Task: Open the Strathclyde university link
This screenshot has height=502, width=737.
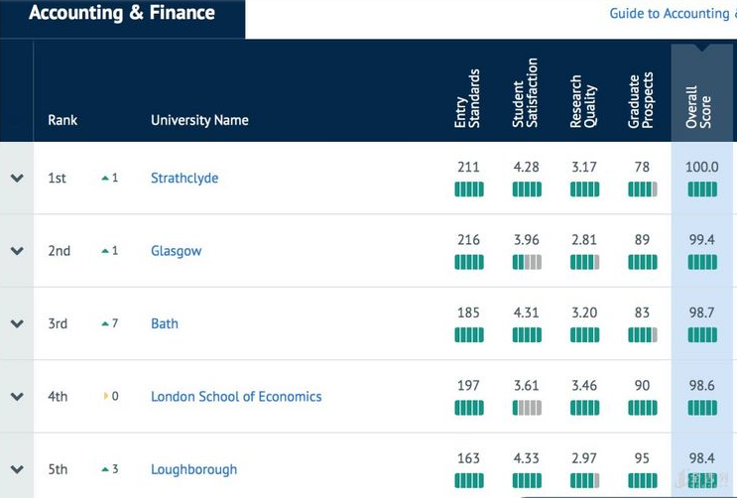Action: point(184,179)
